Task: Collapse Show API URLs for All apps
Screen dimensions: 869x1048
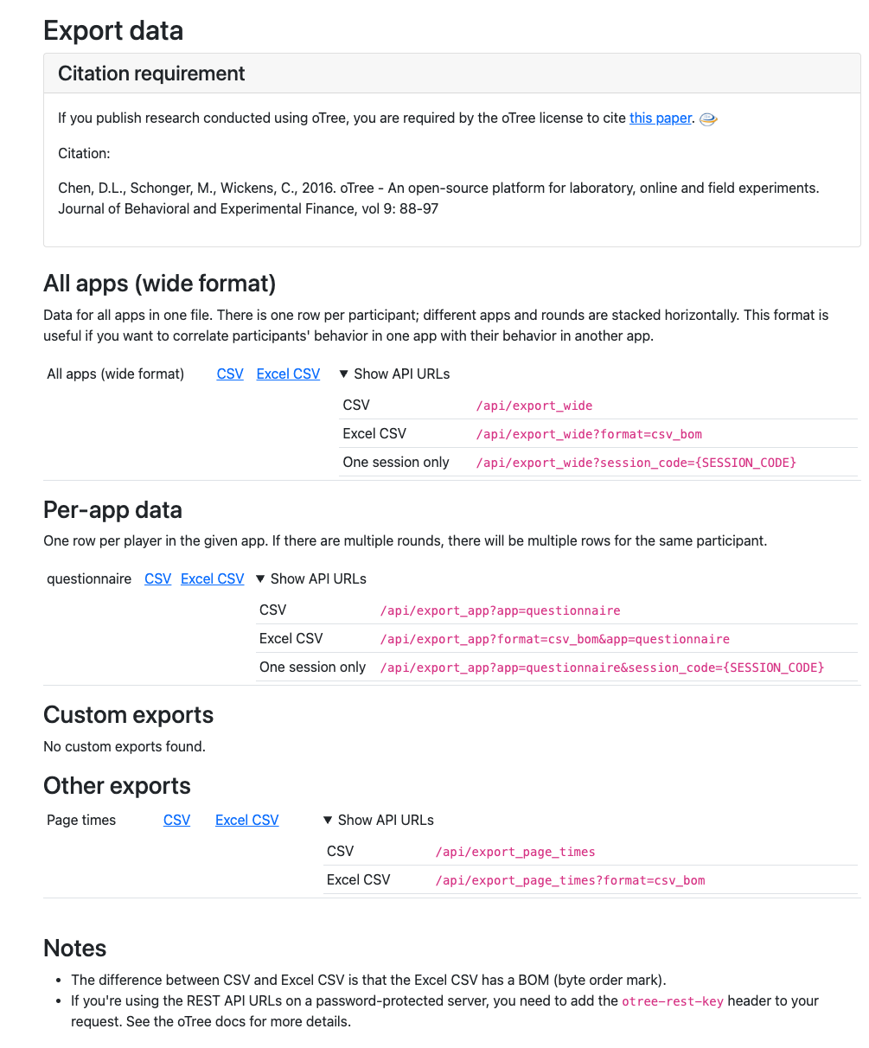Action: (394, 374)
